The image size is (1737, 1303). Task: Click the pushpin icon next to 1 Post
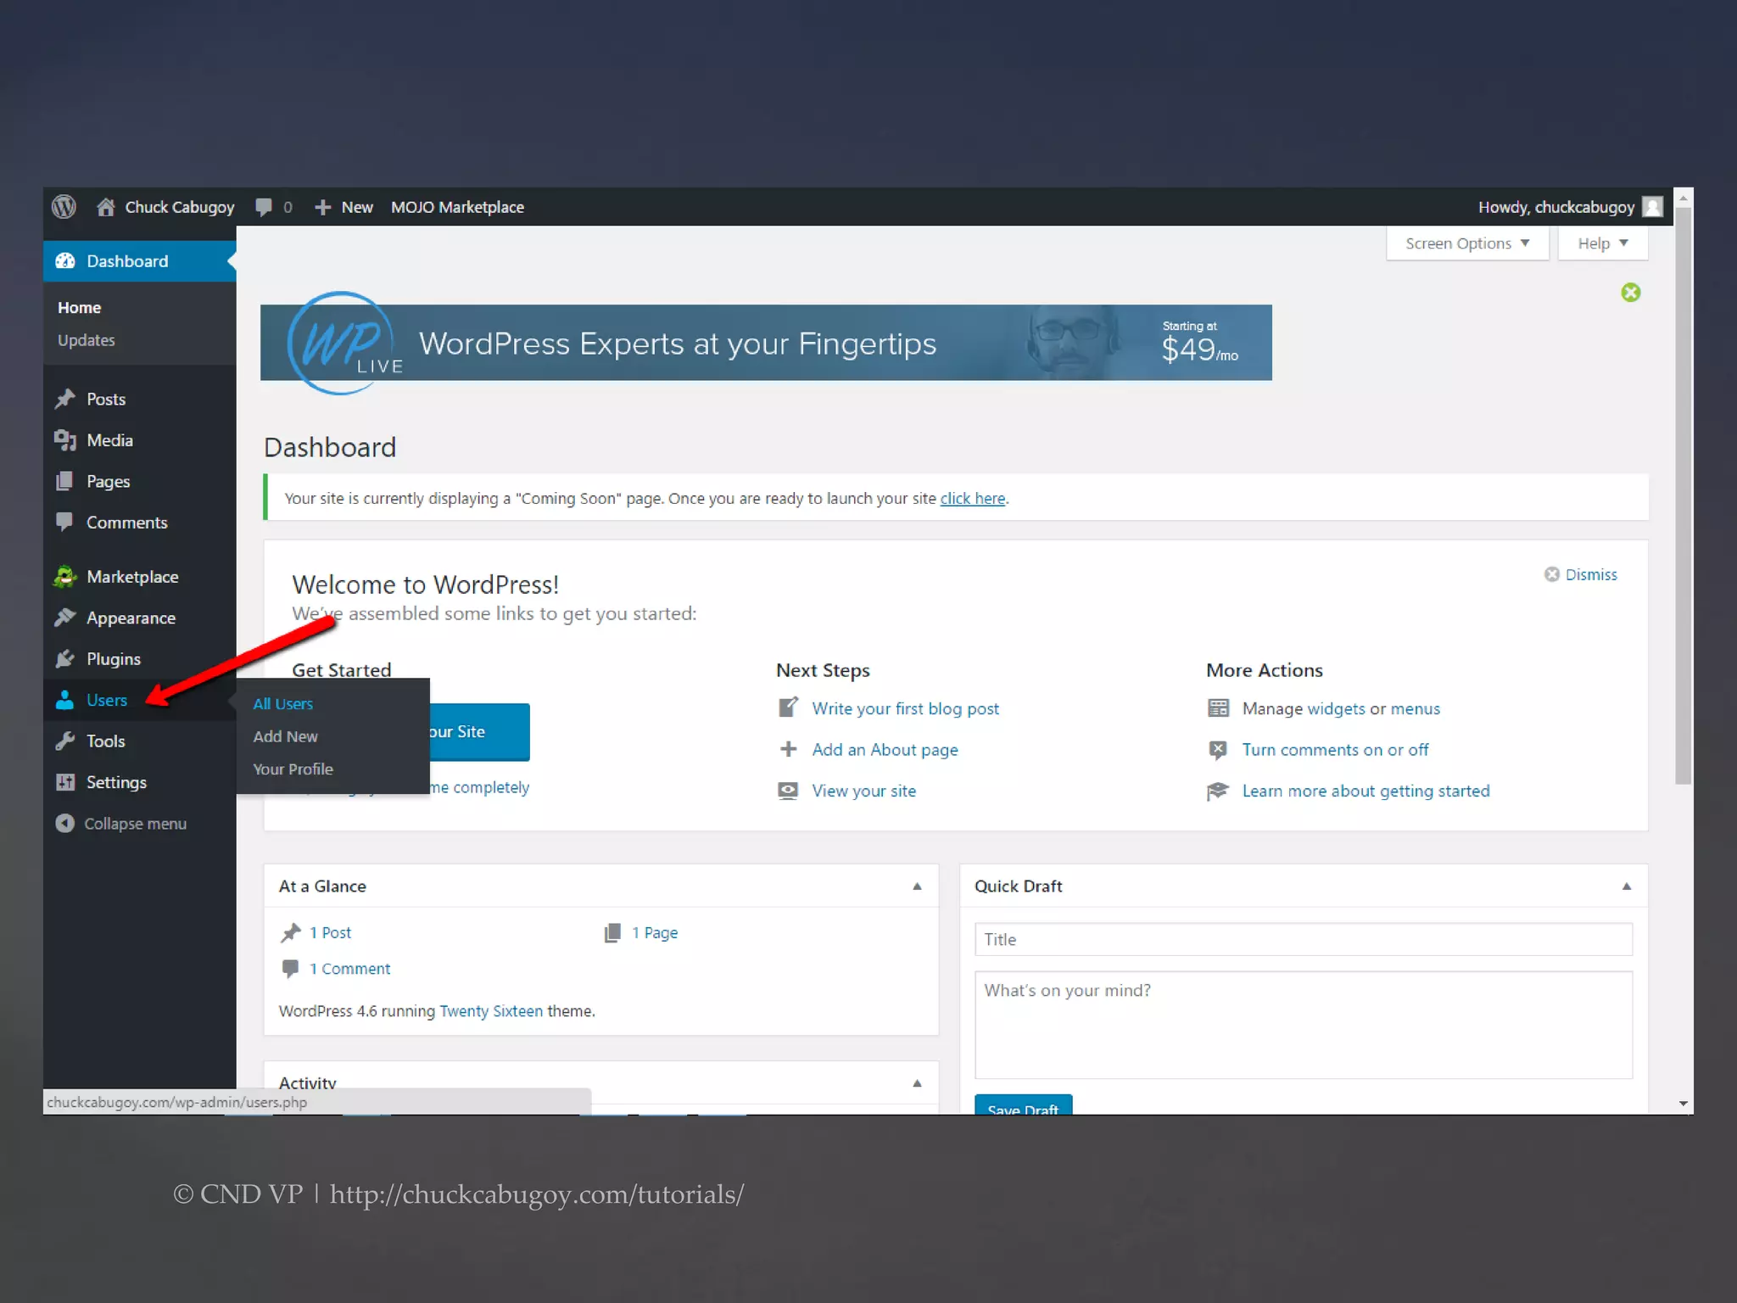coord(291,932)
